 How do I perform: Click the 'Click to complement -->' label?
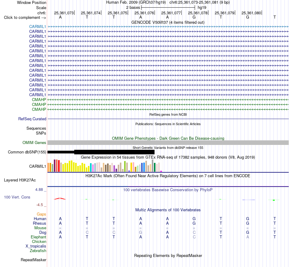25,18
